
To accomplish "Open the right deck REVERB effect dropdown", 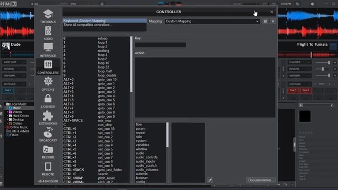I will [x=299, y=69].
